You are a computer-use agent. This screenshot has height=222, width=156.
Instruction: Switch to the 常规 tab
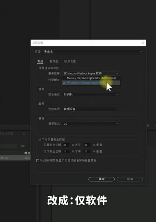point(40,61)
